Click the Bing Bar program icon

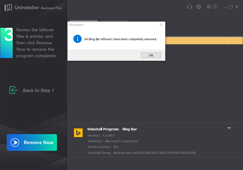78,133
